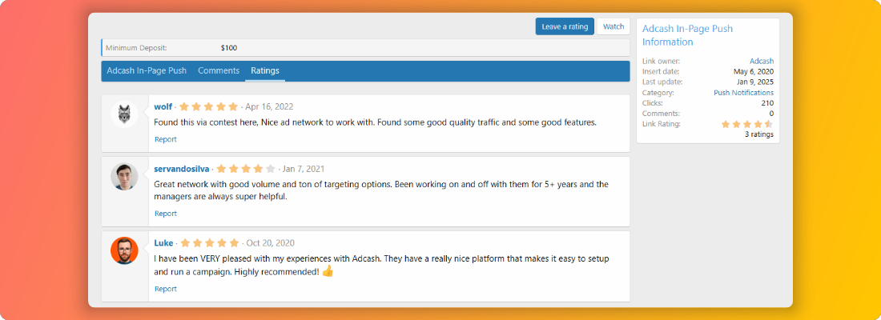Open servandosilva's avatar photo
The height and width of the screenshot is (320, 881).
pyautogui.click(x=124, y=177)
